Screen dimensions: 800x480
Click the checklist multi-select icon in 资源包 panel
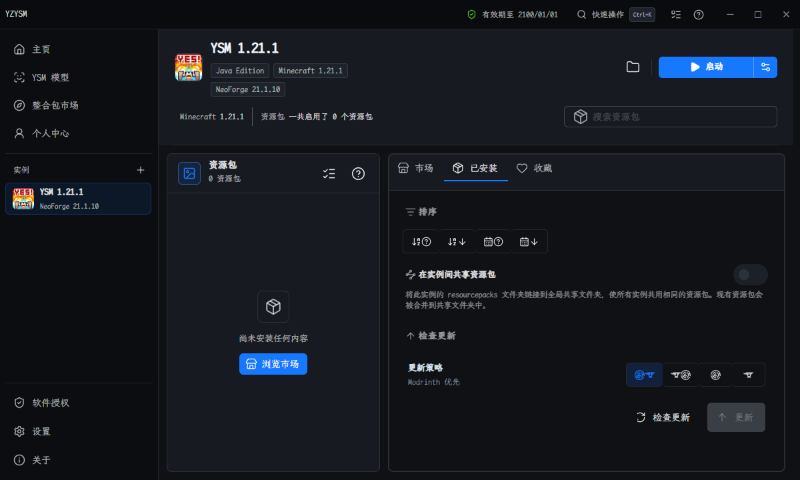click(x=329, y=173)
